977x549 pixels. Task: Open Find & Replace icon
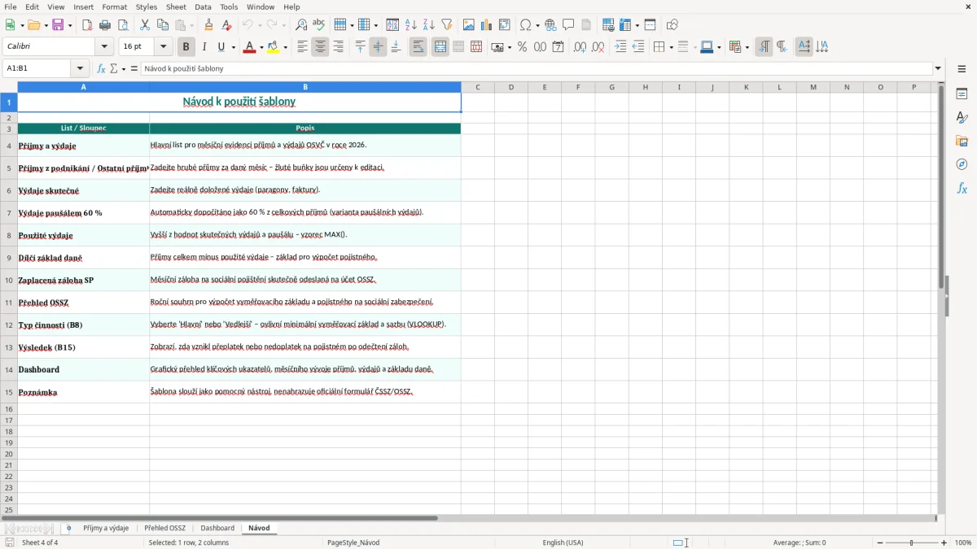[x=301, y=25]
